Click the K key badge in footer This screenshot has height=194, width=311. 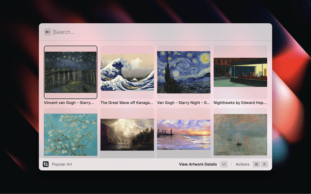265,164
